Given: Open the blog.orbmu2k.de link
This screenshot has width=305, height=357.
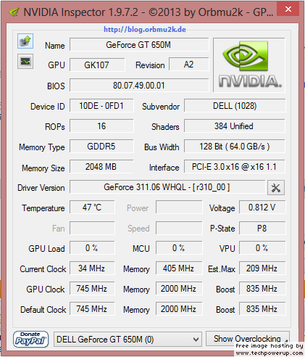Looking at the screenshot, I should pyautogui.click(x=145, y=30).
